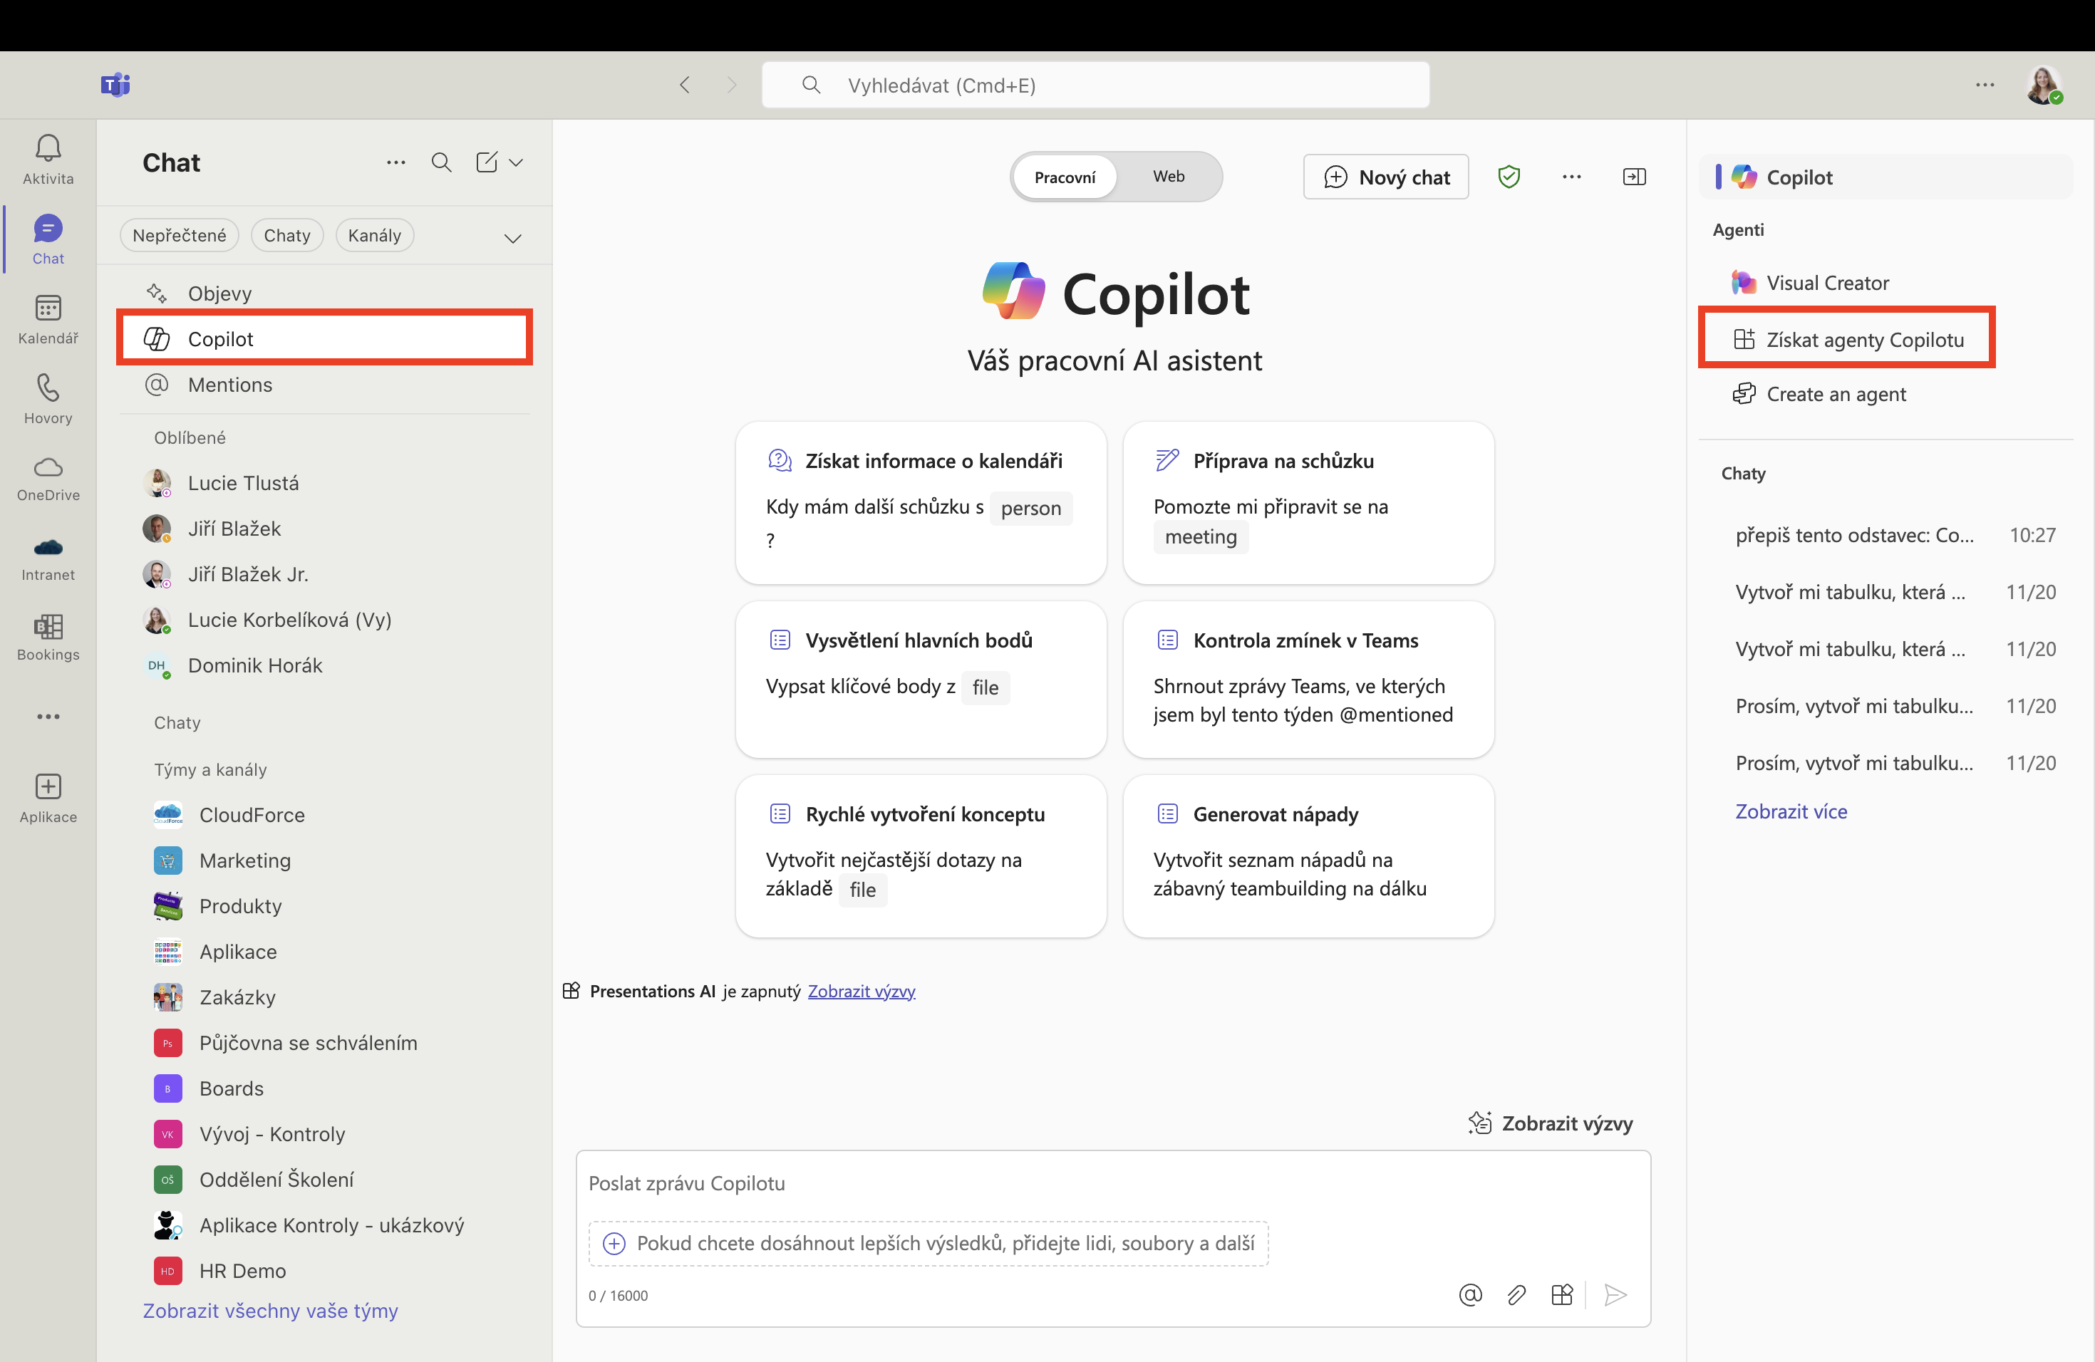Expand the Chaty section in list

[x=177, y=722]
